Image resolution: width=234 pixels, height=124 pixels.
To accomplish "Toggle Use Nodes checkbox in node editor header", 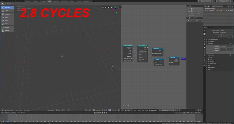I will [x=150, y=110].
